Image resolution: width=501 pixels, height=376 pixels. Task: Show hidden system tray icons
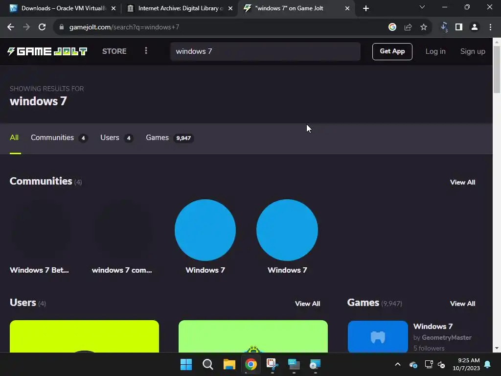point(398,364)
